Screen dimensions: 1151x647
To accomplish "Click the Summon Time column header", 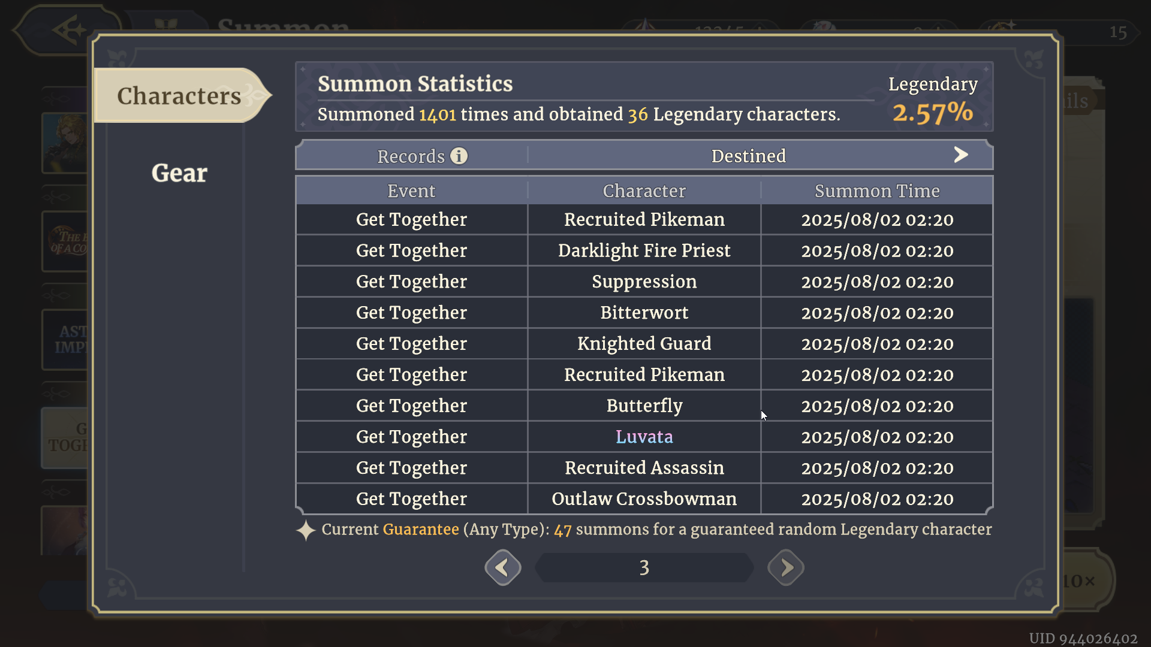I will (876, 191).
